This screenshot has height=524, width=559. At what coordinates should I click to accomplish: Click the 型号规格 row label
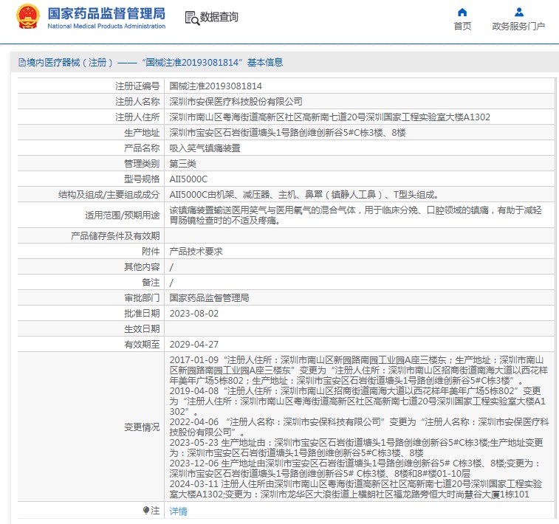[x=142, y=179]
